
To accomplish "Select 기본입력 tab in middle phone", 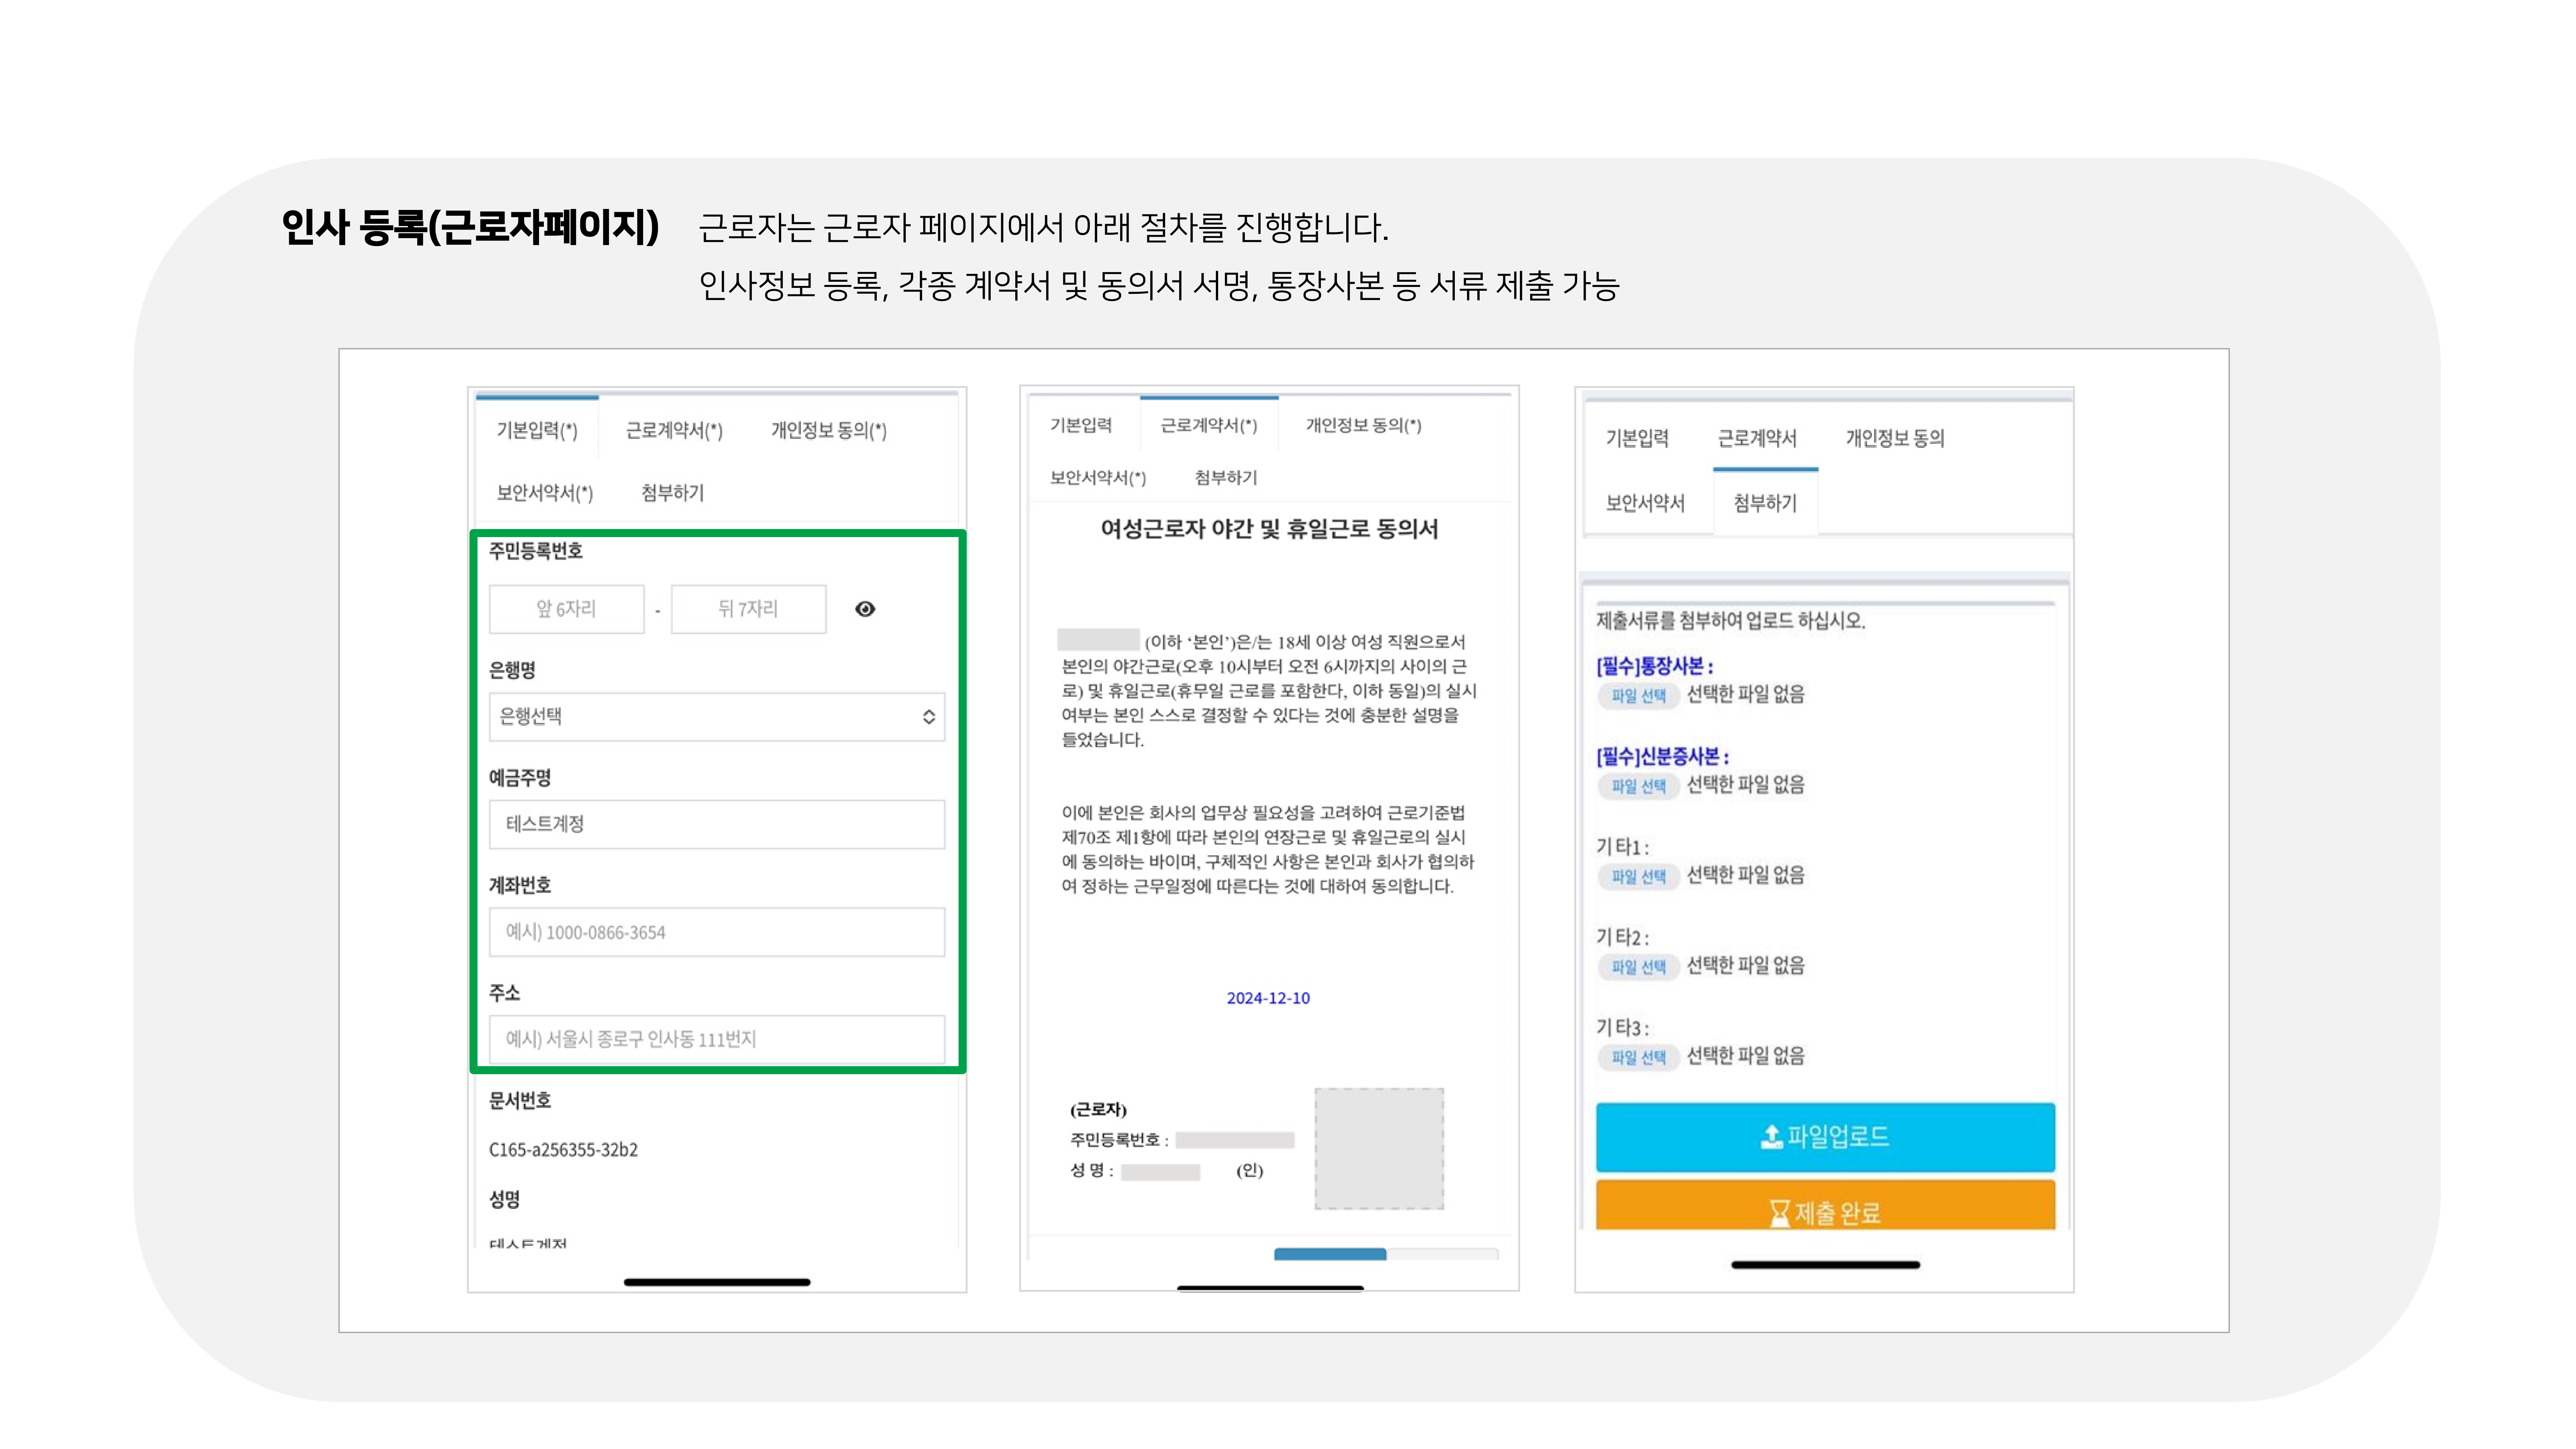I will pyautogui.click(x=1081, y=425).
